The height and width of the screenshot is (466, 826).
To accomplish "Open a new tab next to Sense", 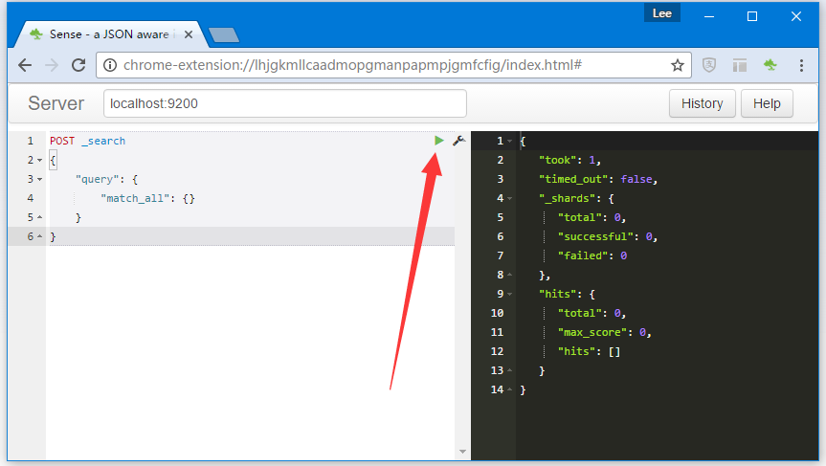I will point(223,35).
